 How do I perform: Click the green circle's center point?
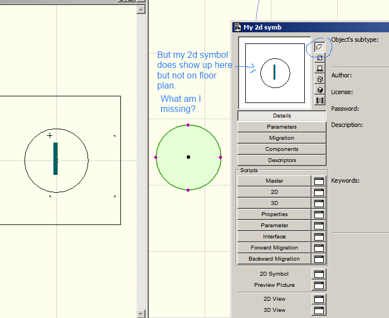click(x=188, y=157)
